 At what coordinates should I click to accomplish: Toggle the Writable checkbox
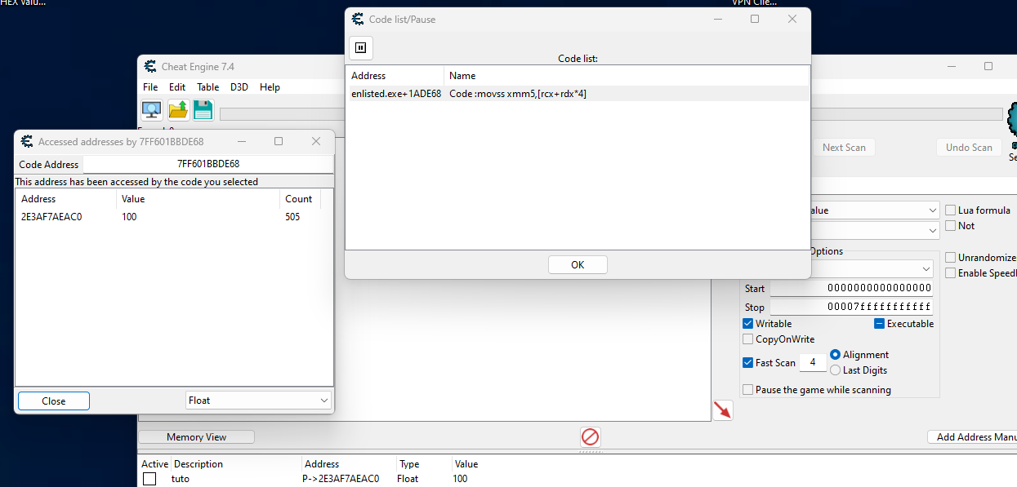pos(748,324)
